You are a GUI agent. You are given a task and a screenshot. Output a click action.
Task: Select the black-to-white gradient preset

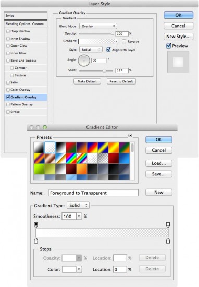pos(60,148)
